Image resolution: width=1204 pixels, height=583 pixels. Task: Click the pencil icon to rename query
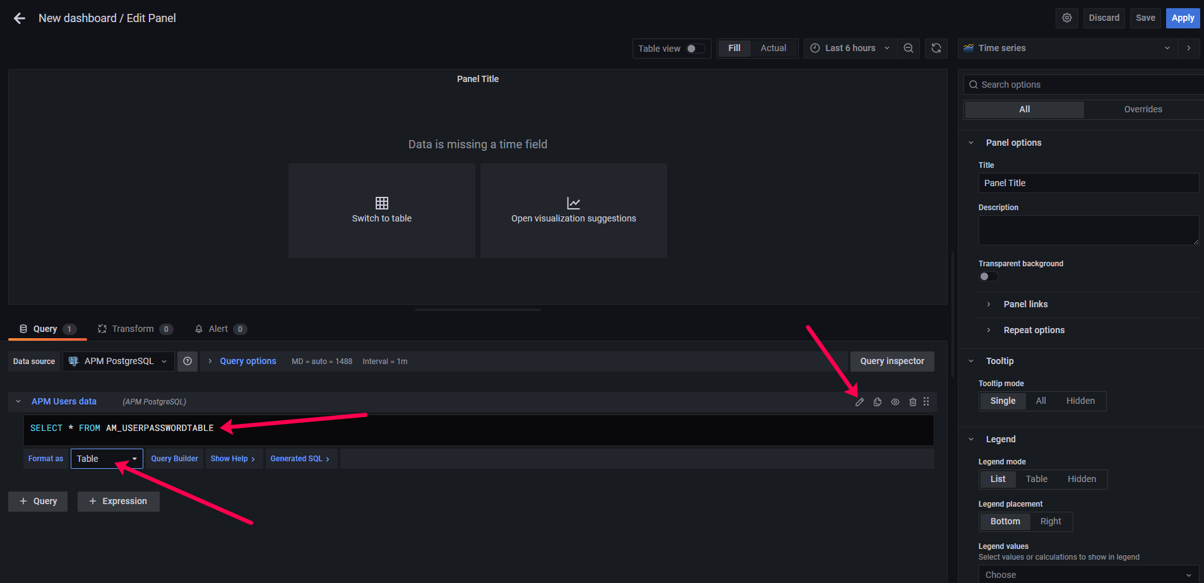pos(859,402)
